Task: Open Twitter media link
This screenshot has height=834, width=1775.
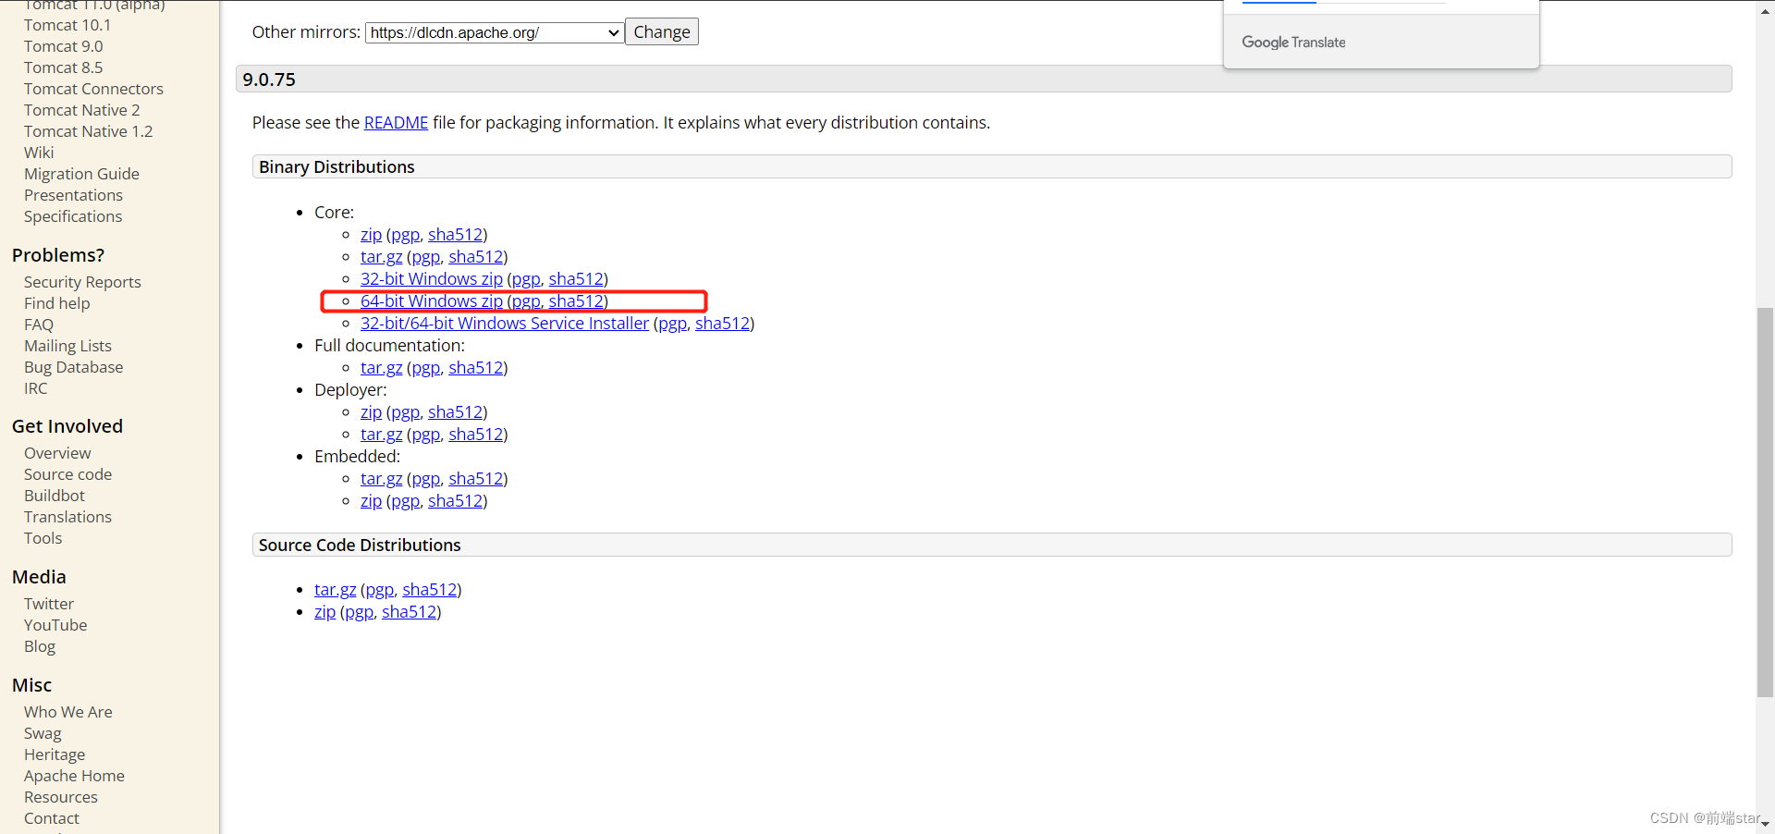Action: (x=49, y=604)
